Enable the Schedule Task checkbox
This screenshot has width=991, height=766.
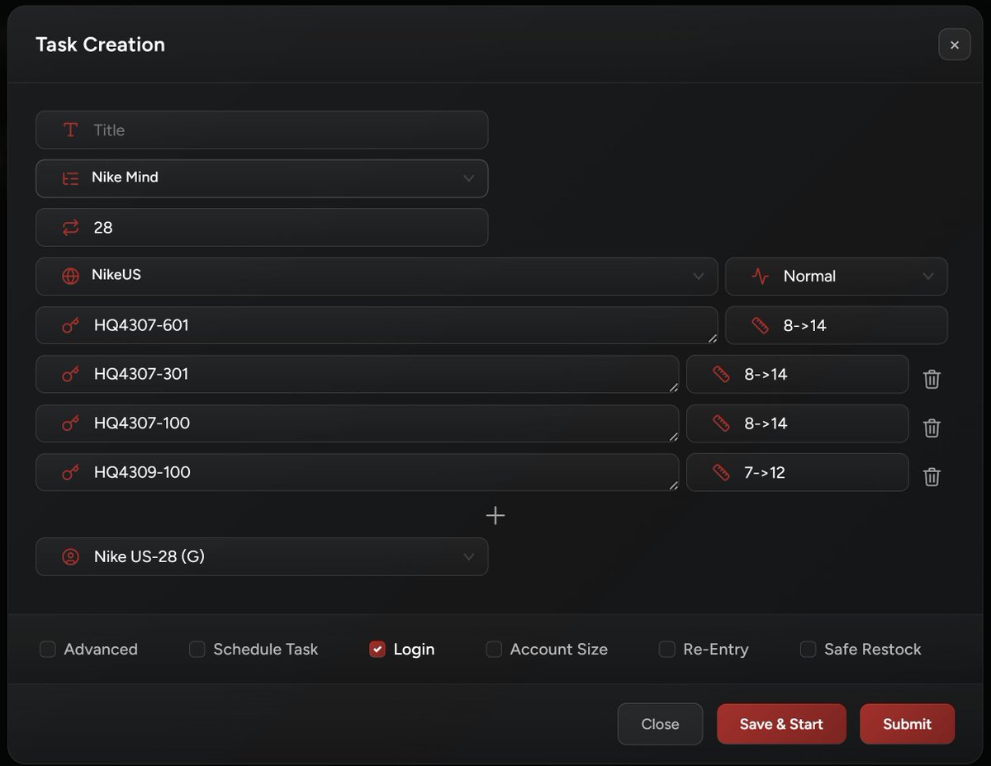(x=197, y=649)
